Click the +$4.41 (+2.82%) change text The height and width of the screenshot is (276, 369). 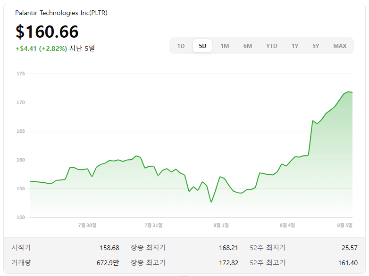point(41,49)
